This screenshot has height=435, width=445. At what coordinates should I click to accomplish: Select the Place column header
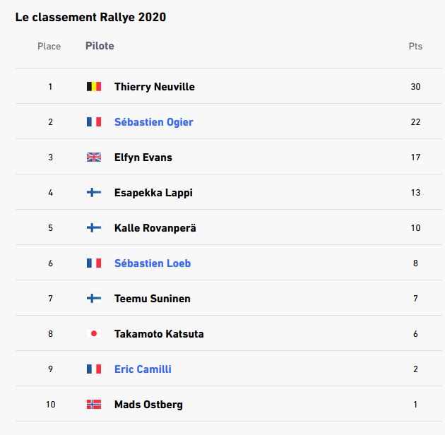[49, 46]
